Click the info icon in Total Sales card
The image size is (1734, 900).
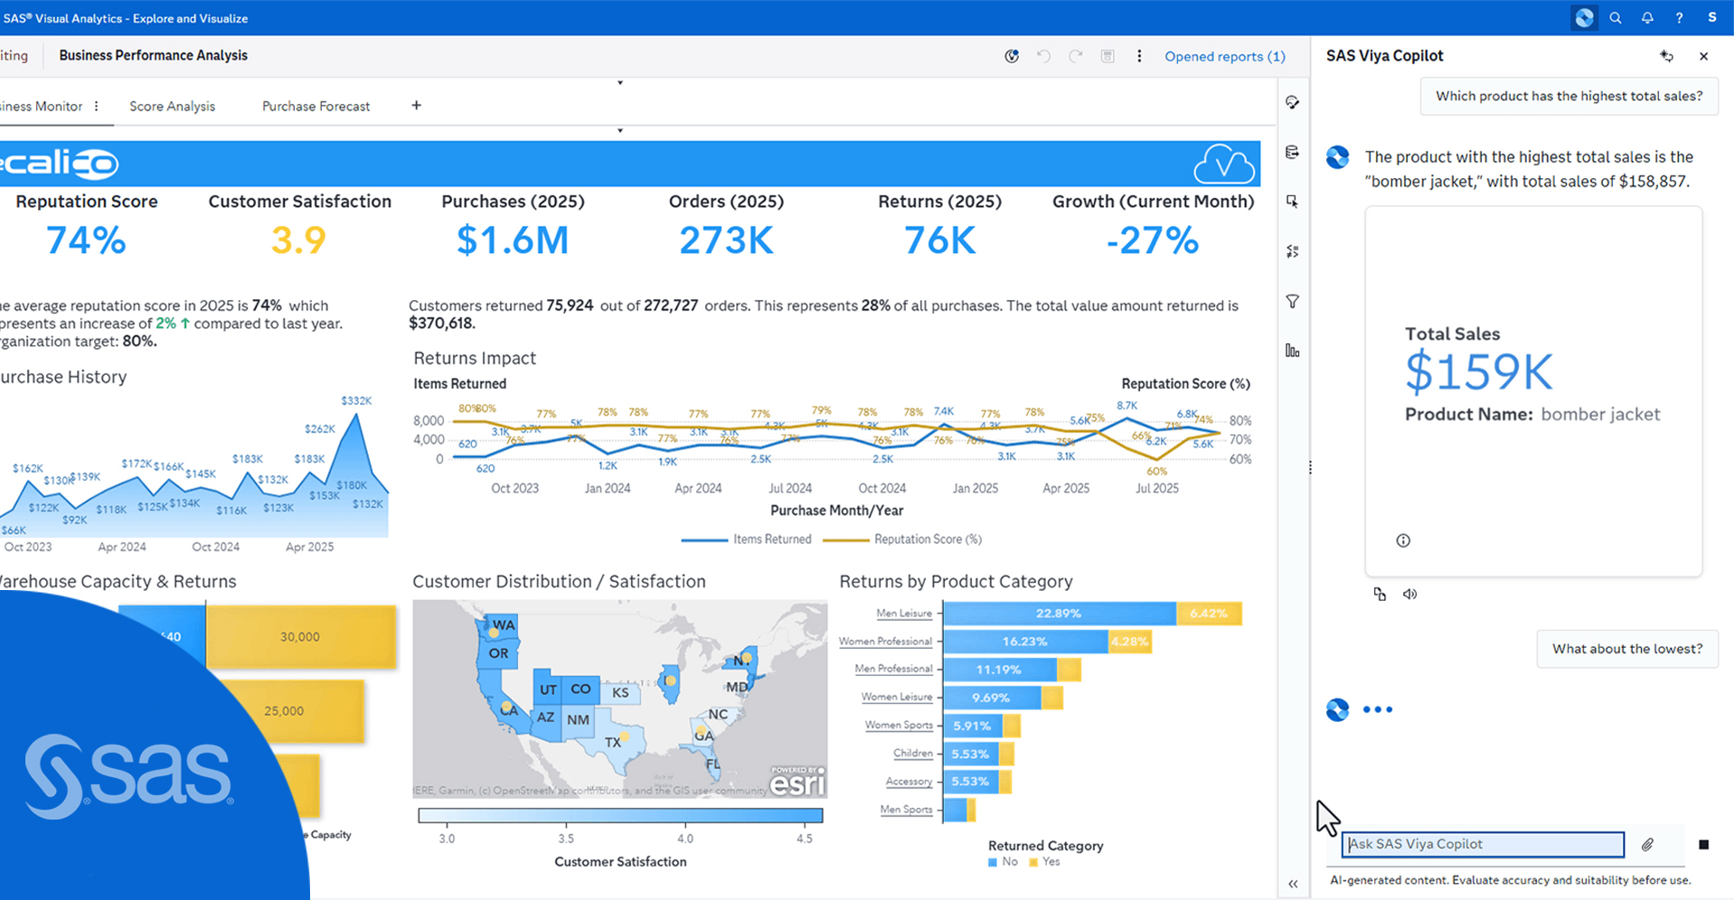(1403, 540)
